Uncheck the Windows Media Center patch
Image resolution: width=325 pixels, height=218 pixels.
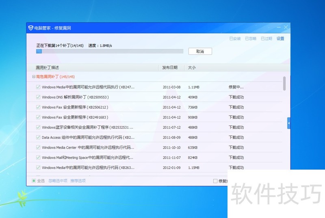click(x=38, y=147)
